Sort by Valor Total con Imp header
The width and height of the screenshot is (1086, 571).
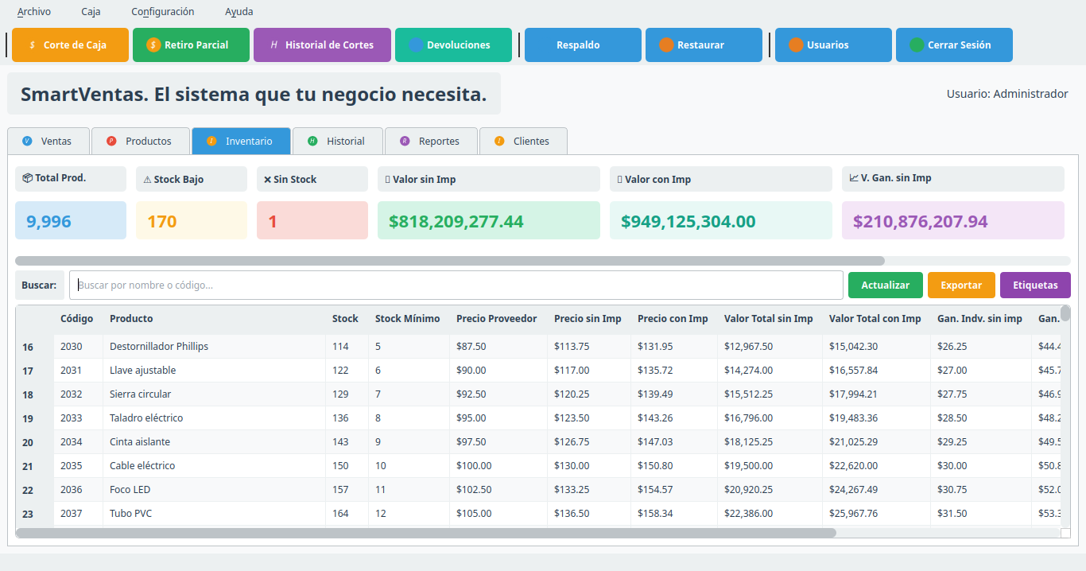point(875,318)
